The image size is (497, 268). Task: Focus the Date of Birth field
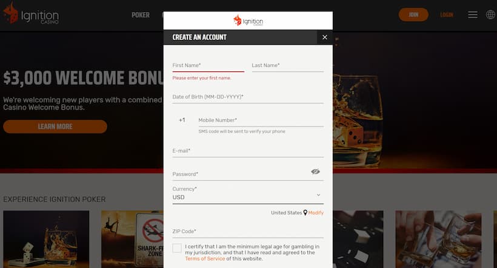coord(248,97)
